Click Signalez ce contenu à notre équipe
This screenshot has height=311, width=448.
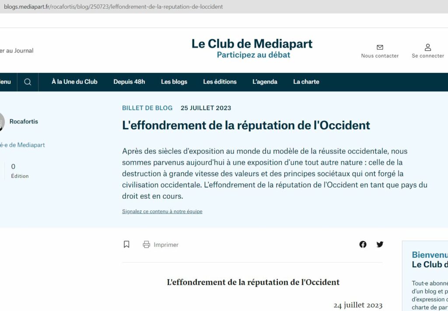[162, 211]
